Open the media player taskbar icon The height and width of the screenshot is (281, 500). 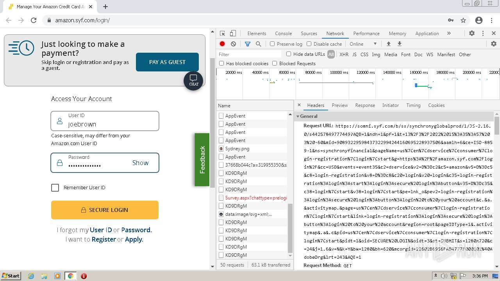point(57,276)
